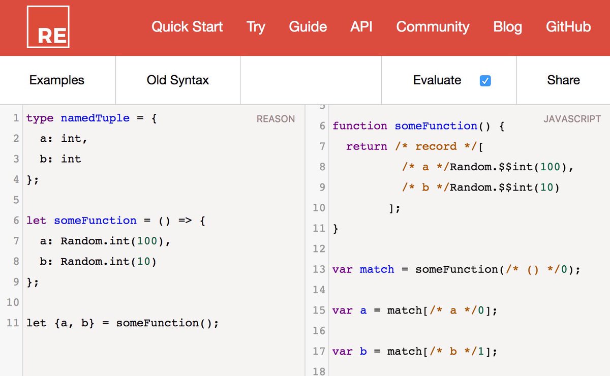Click the RE Reason logo
The width and height of the screenshot is (610, 376).
pyautogui.click(x=48, y=27)
